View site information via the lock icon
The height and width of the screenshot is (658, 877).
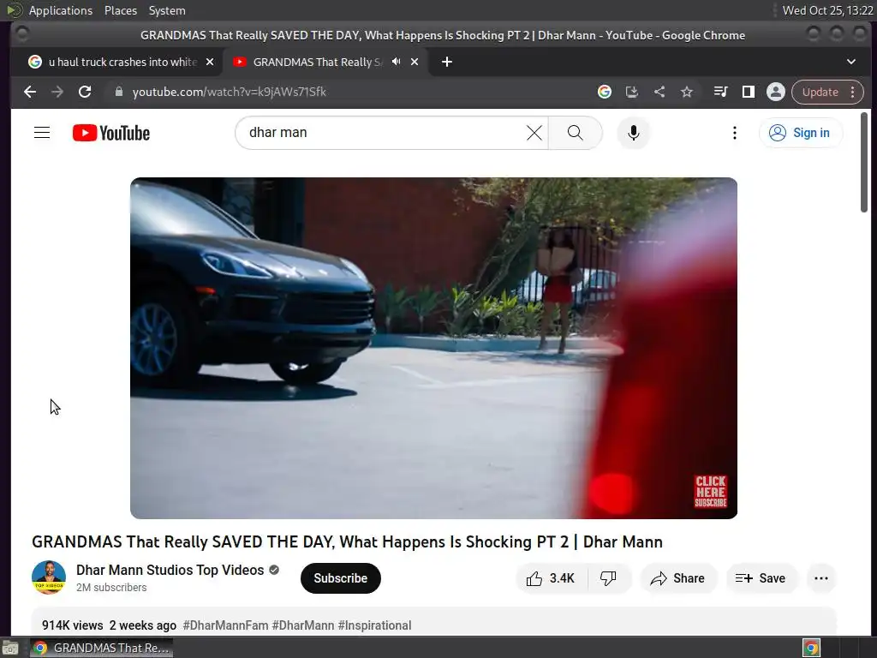(118, 92)
